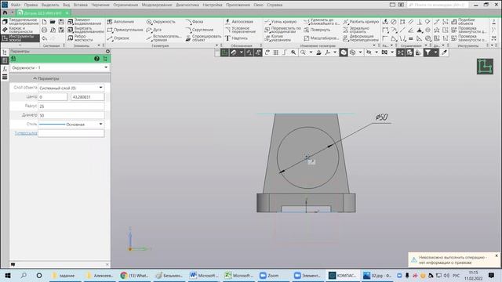Open zoom options dropdown arrow
502x282 pixels.
point(311,52)
